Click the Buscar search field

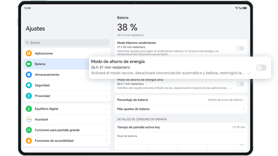coord(67,43)
